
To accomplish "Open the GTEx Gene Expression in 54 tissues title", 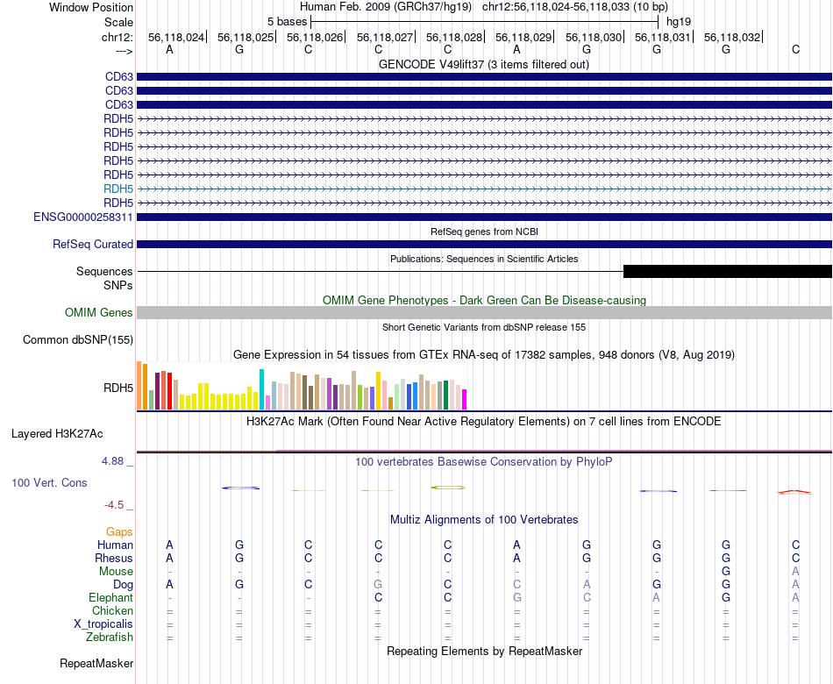I will pos(484,354).
